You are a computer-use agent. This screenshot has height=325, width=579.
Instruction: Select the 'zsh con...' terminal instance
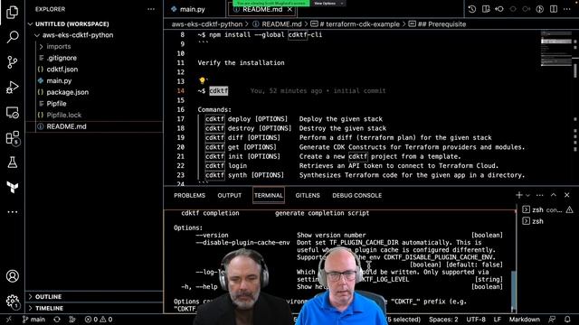(547, 209)
